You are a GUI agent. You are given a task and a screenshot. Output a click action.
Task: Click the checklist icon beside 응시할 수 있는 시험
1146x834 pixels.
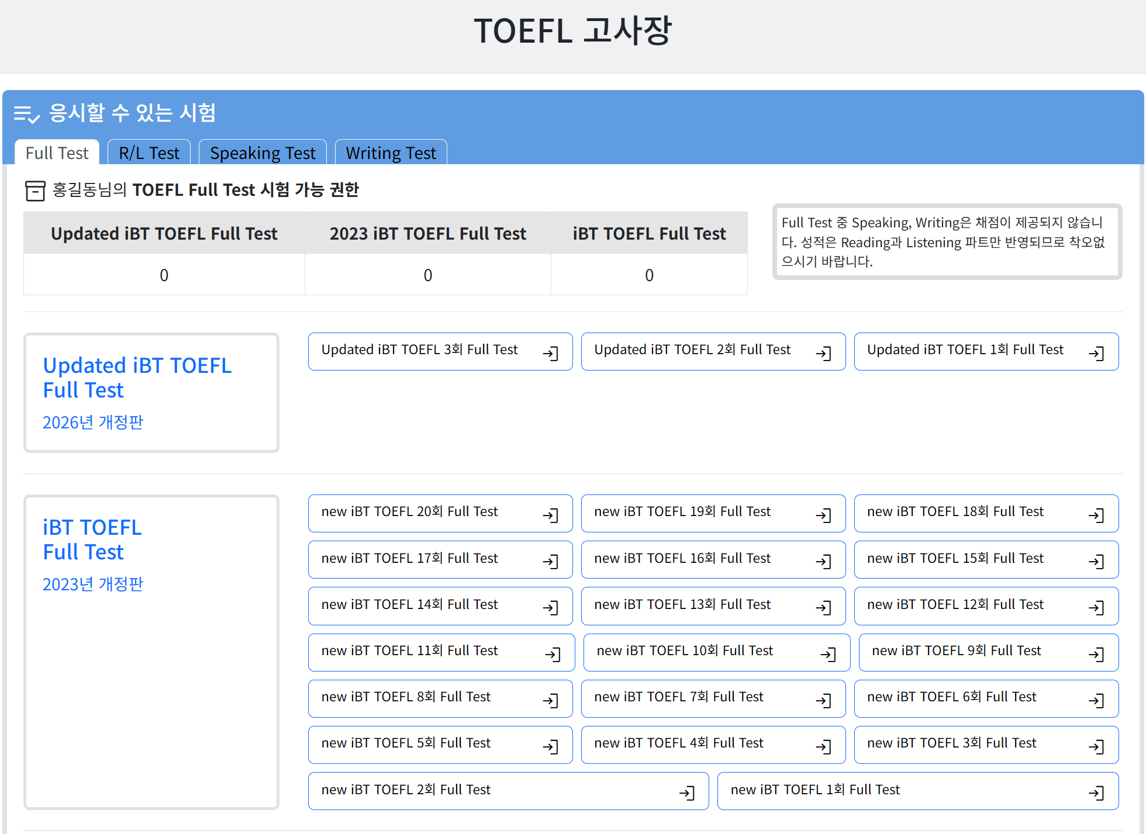point(26,114)
